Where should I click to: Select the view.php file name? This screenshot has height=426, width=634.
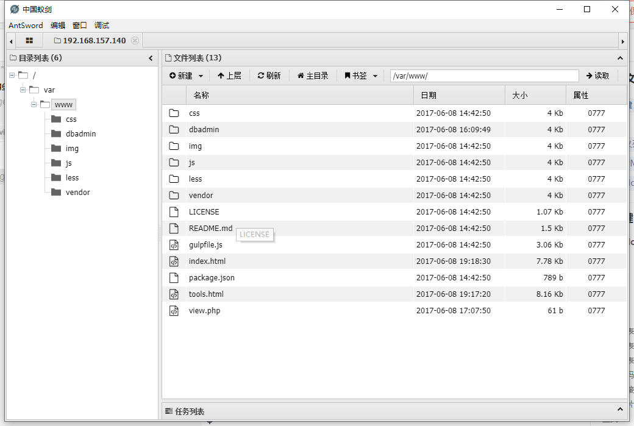[x=205, y=311]
